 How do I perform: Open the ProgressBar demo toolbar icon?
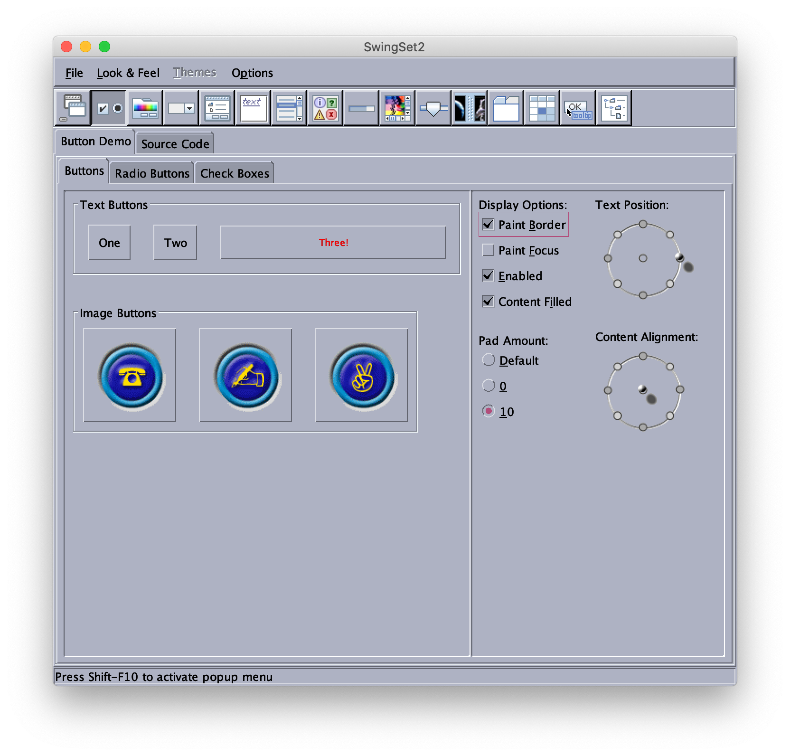pos(361,108)
